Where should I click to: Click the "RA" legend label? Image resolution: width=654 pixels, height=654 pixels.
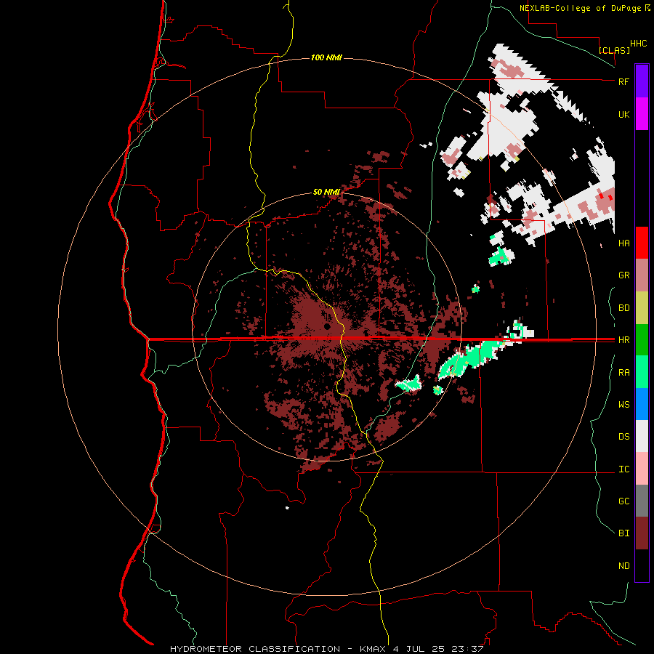tap(623, 373)
